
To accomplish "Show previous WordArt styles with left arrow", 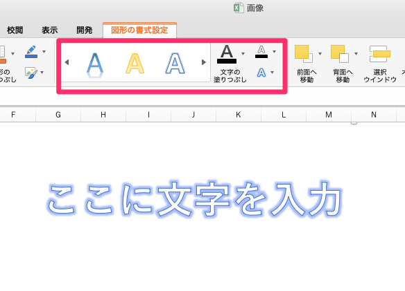I will point(67,62).
